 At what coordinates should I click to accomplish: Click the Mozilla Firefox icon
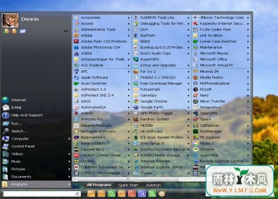tap(195, 78)
